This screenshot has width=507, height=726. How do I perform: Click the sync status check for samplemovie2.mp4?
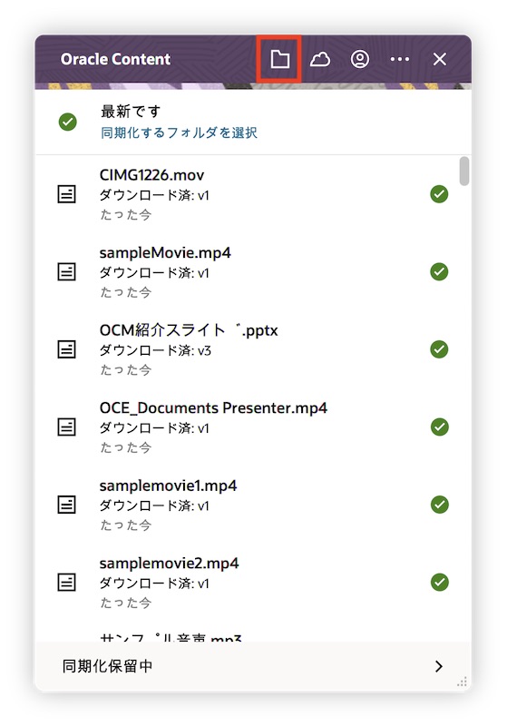pyautogui.click(x=440, y=583)
